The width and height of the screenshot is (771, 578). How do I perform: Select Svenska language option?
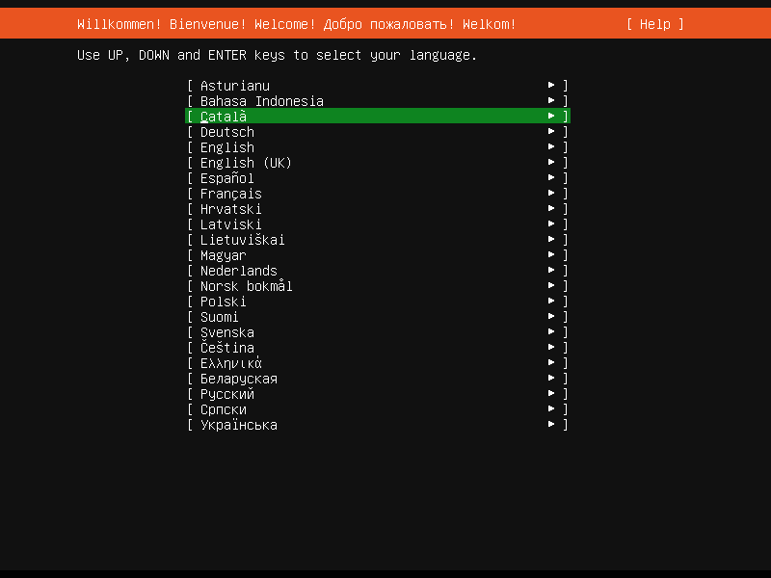[226, 332]
